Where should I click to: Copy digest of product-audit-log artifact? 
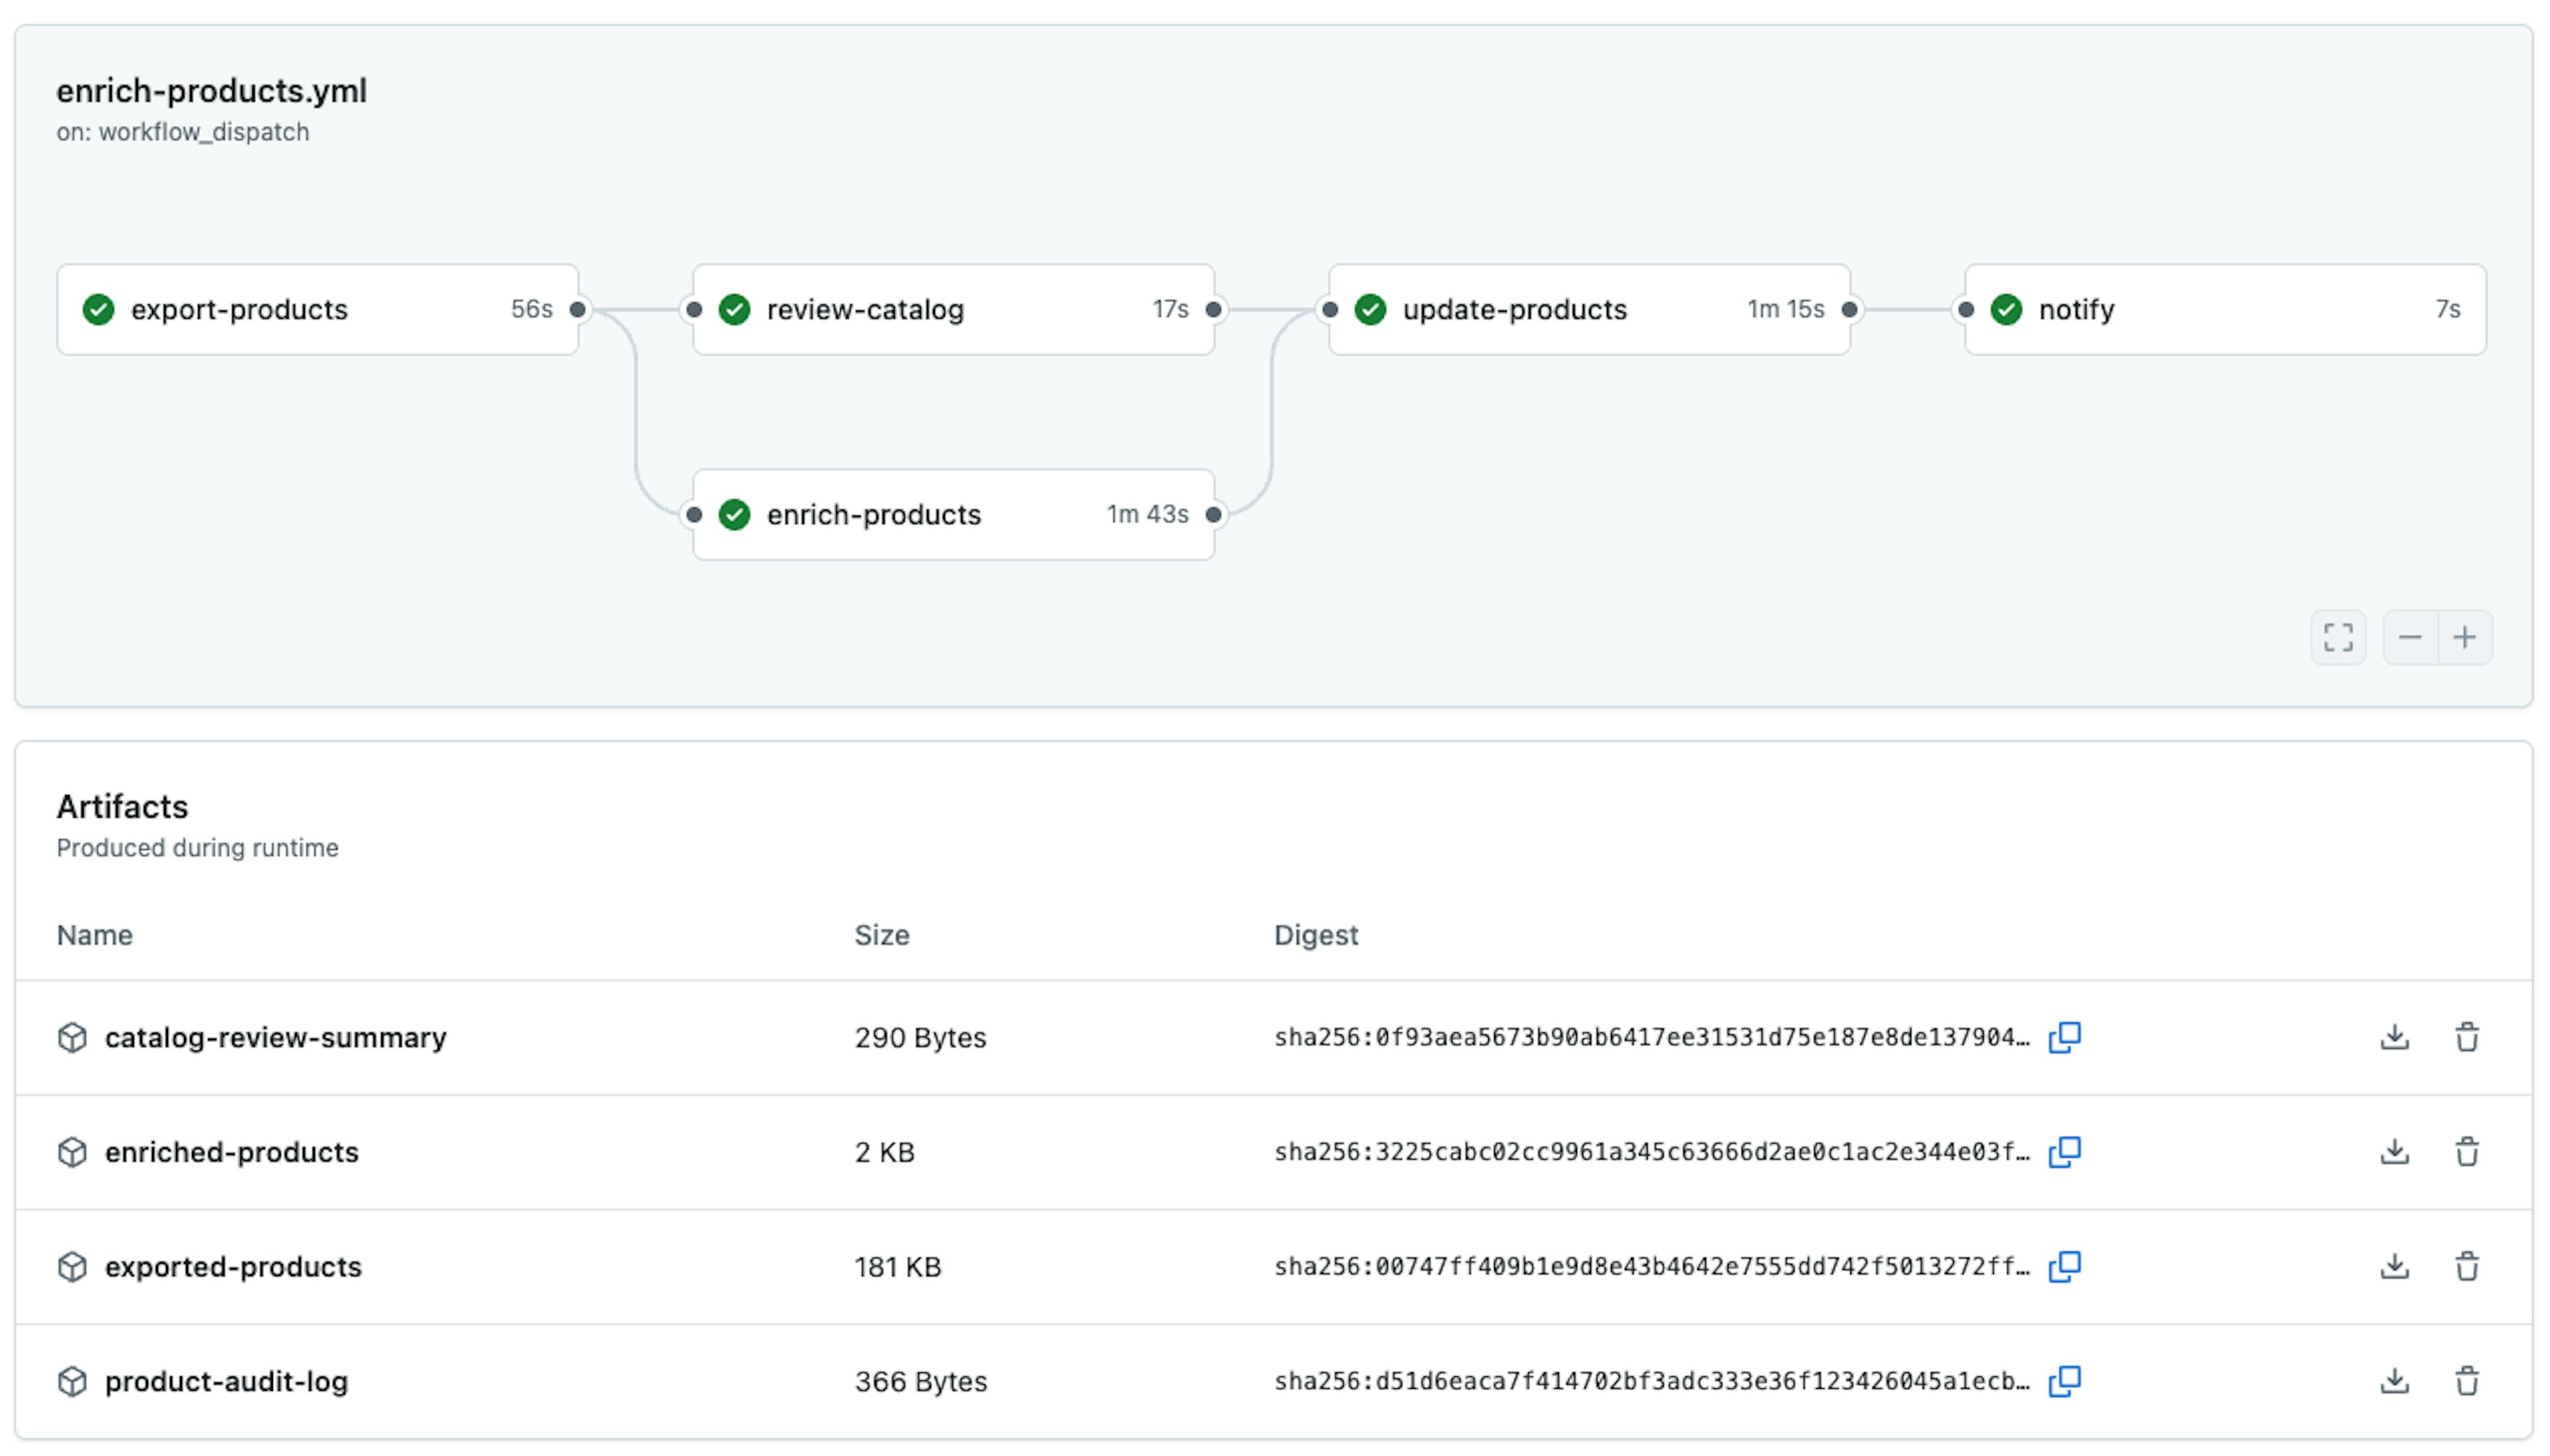(x=2064, y=1381)
